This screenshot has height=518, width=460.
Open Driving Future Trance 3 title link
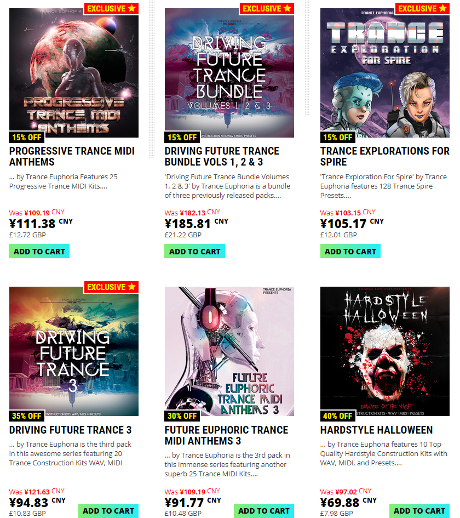(70, 430)
